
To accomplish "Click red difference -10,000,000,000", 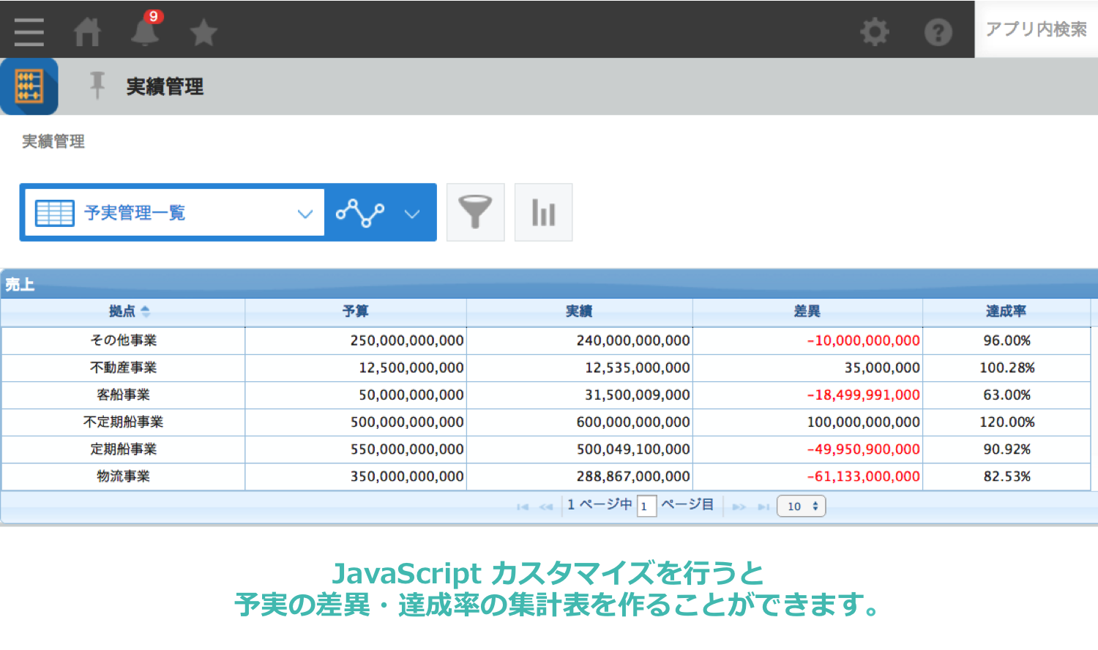I will point(864,340).
